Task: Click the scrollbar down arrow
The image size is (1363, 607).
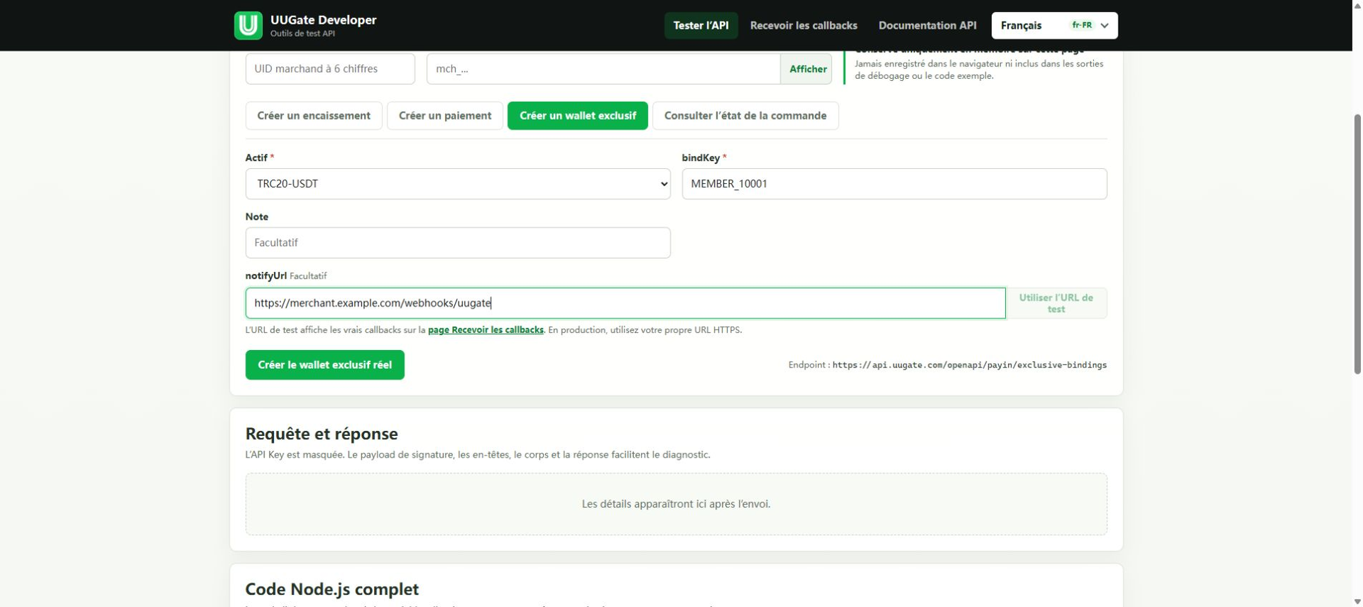Action: point(1357,601)
